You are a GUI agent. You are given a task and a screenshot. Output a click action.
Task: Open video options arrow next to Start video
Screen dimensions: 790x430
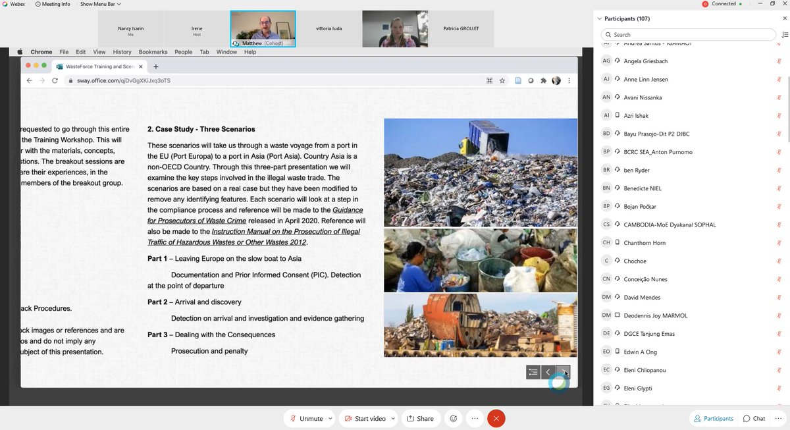click(x=393, y=418)
